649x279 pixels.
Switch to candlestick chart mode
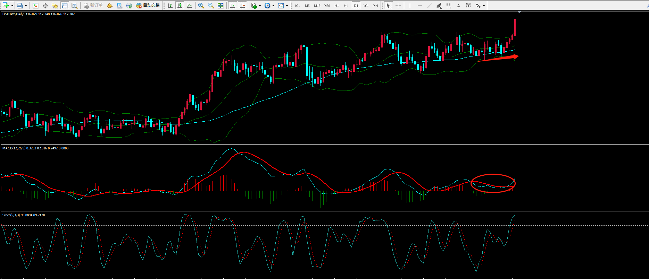[x=180, y=6]
